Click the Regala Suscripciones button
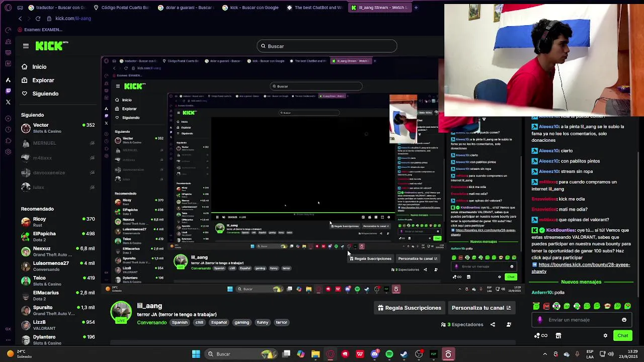This screenshot has width=644, height=362. tap(410, 308)
